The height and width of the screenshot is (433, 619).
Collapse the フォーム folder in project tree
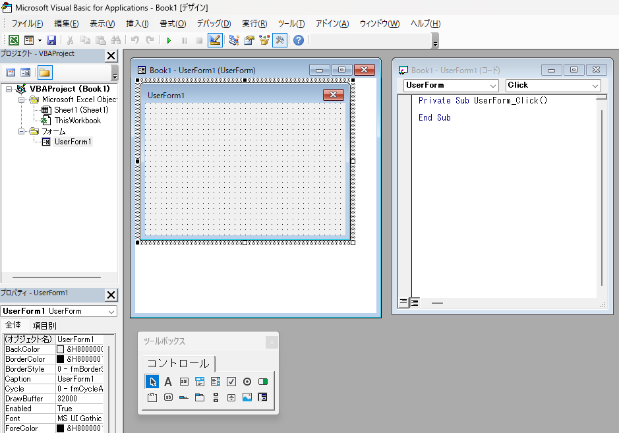point(22,131)
